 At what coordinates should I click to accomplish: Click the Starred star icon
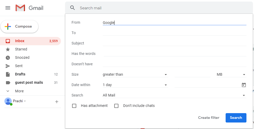pyautogui.click(x=8, y=49)
